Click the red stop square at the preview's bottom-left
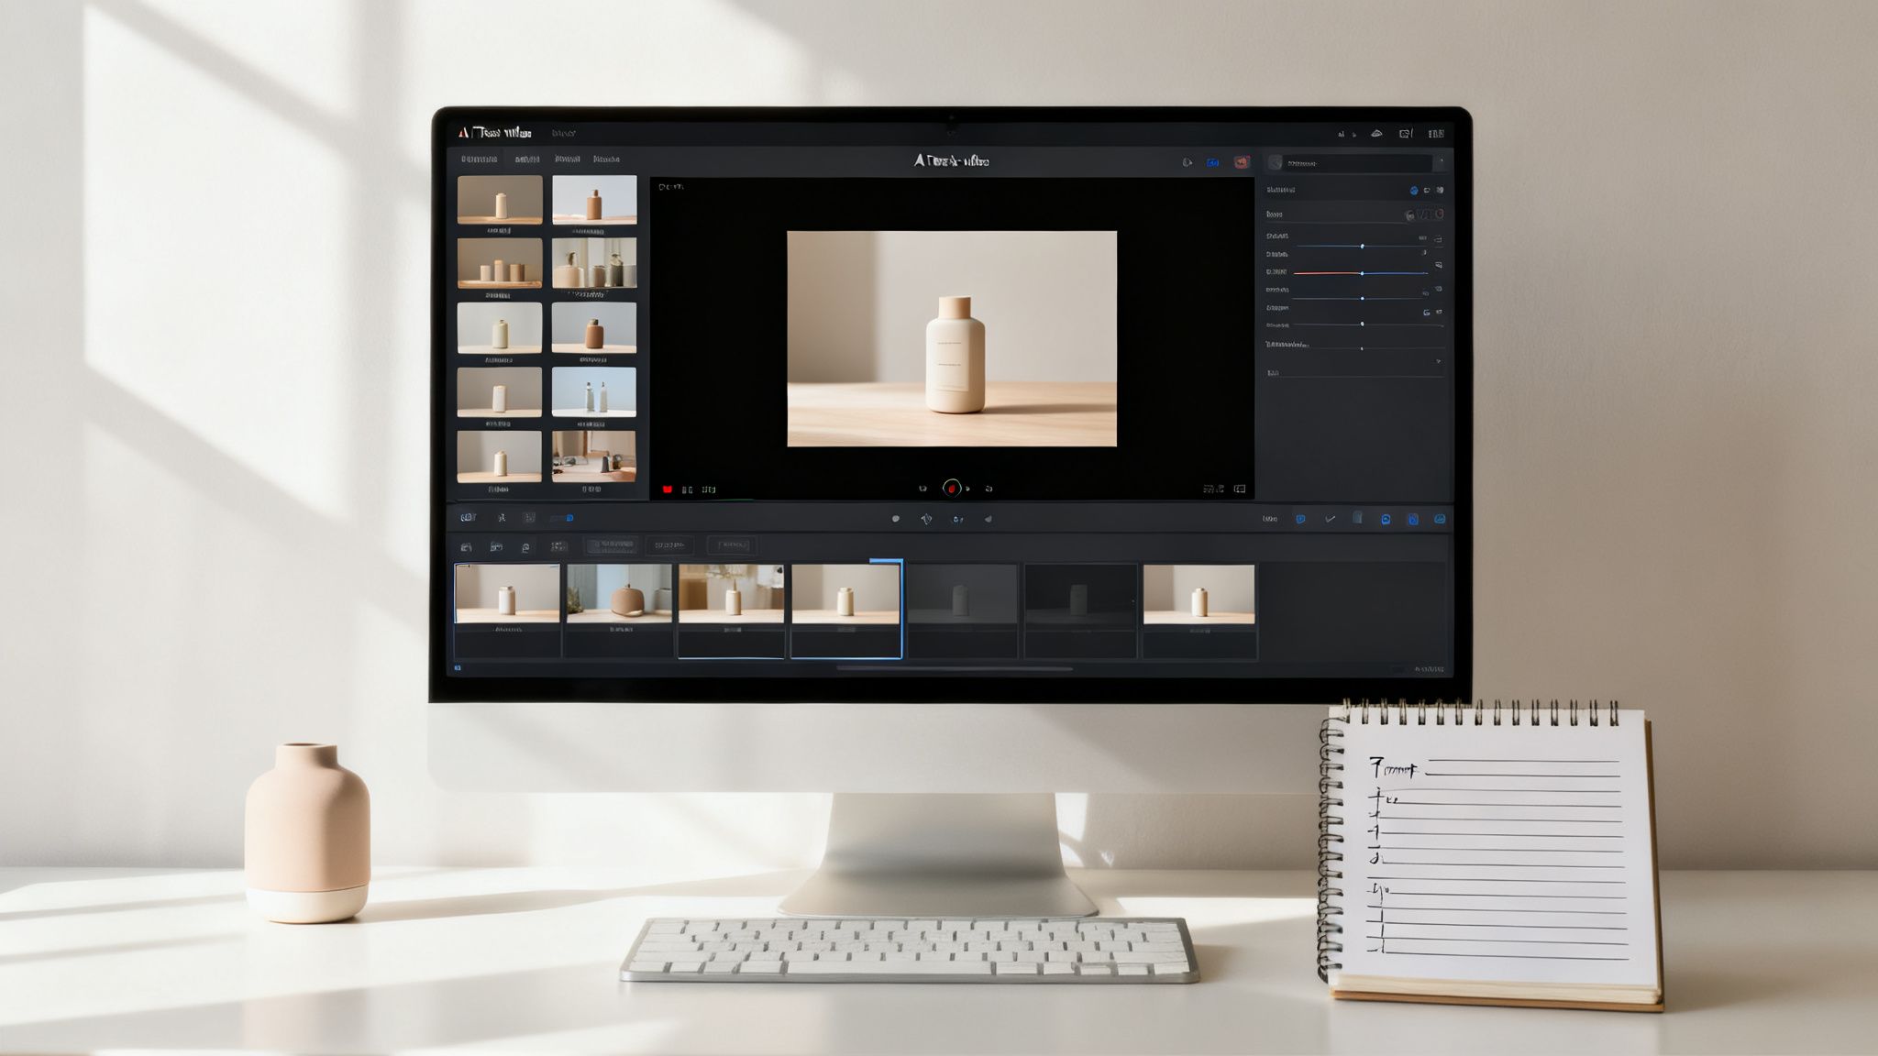 pos(667,489)
